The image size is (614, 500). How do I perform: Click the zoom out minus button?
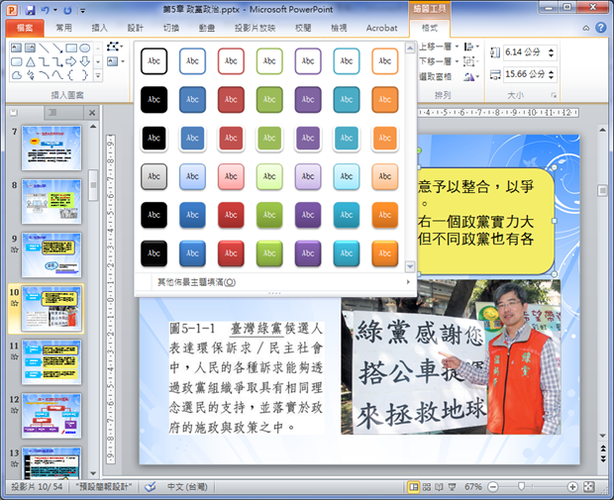(x=492, y=487)
